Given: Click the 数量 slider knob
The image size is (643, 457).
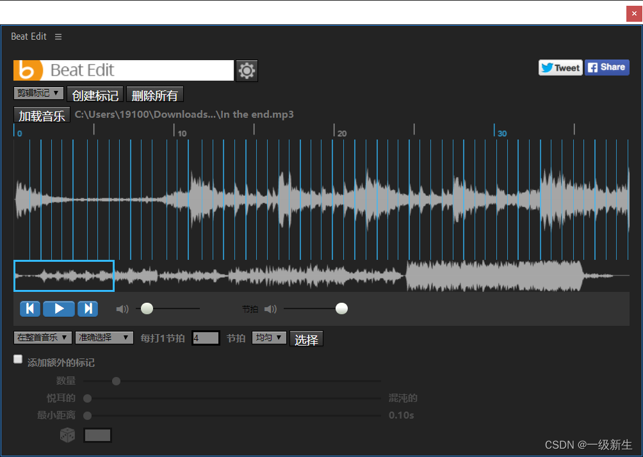Looking at the screenshot, I should point(116,381).
